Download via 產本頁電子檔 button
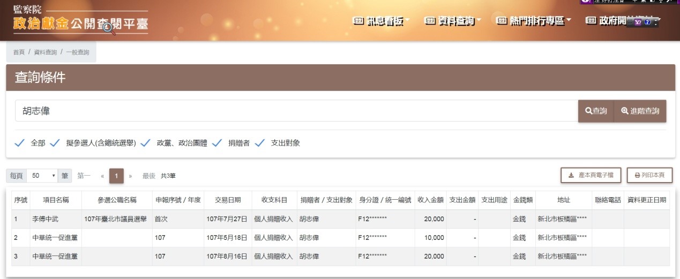This screenshot has height=279, width=680. (x=591, y=175)
